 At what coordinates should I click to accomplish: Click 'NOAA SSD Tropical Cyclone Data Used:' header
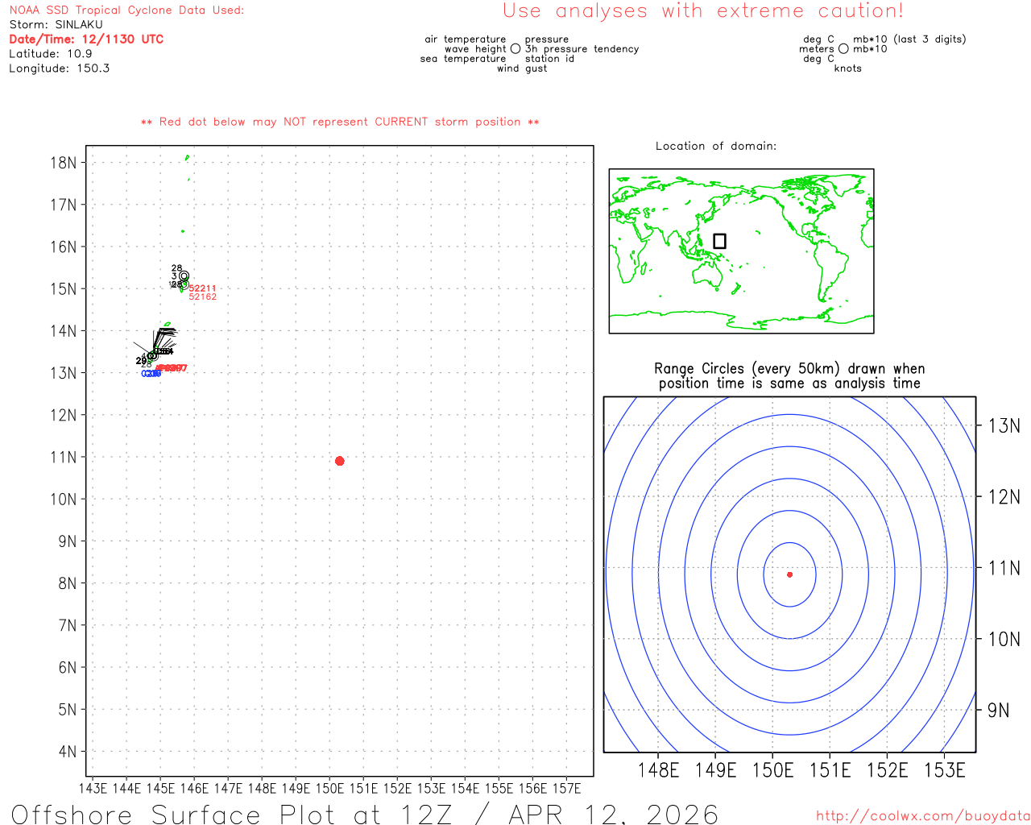pos(126,10)
